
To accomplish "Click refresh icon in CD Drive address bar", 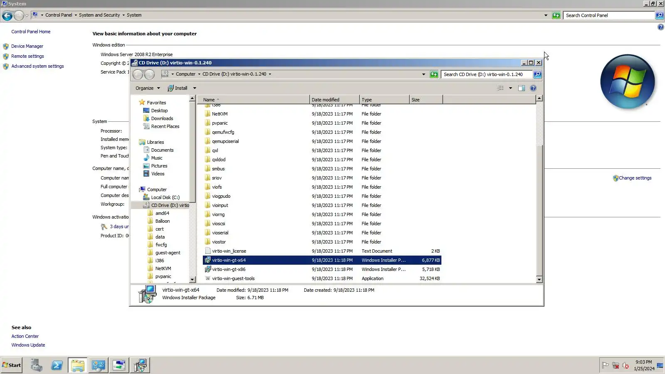I will click(434, 74).
